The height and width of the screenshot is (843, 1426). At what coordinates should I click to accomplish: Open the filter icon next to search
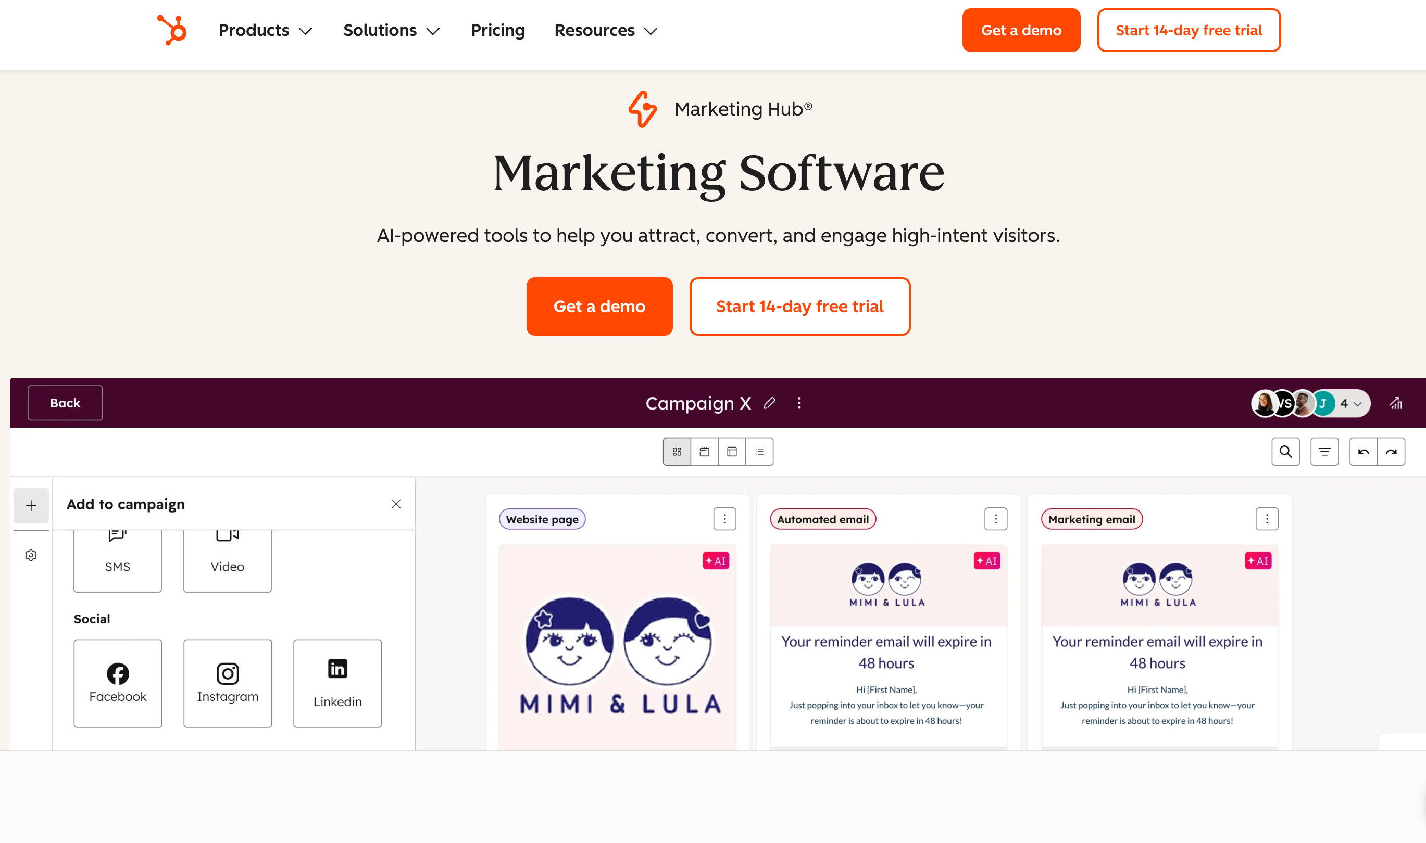click(1325, 452)
